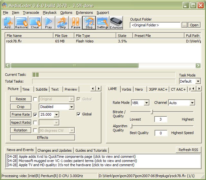The image size is (206, 180).
Task: Click the Play toolbar icon
Action: point(49,23)
